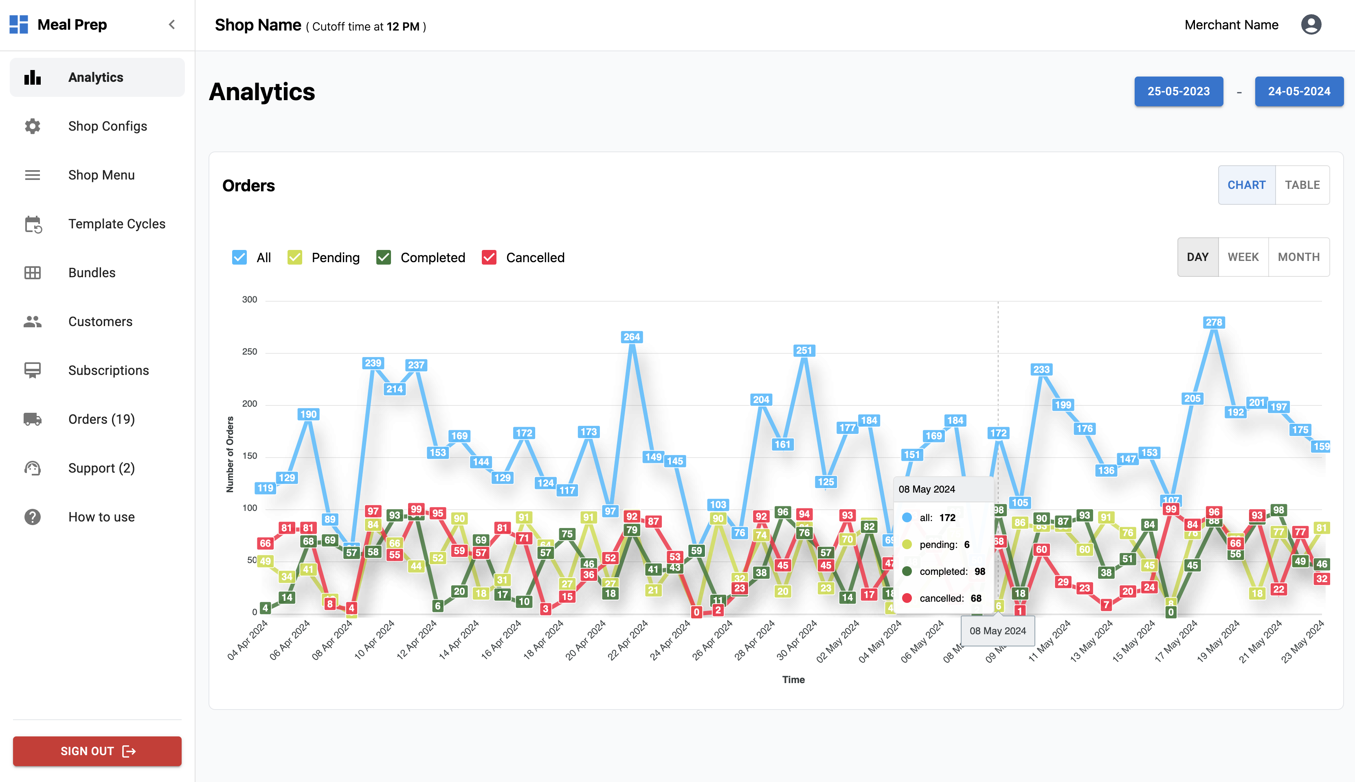Screen dimensions: 1355x782
Task: Toggle the Pending series checkbox
Action: [x=294, y=258]
